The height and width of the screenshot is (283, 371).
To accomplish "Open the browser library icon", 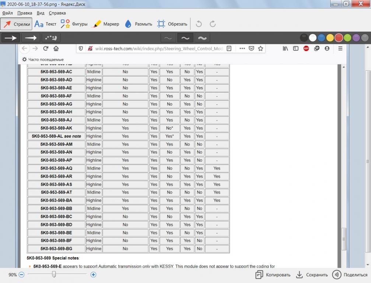I will [286, 49].
